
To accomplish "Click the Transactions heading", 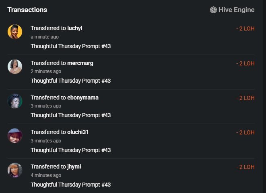I will [x=27, y=10].
